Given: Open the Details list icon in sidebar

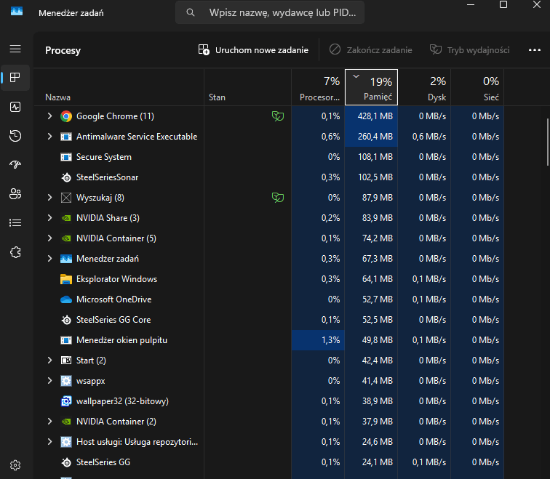Looking at the screenshot, I should coord(15,223).
